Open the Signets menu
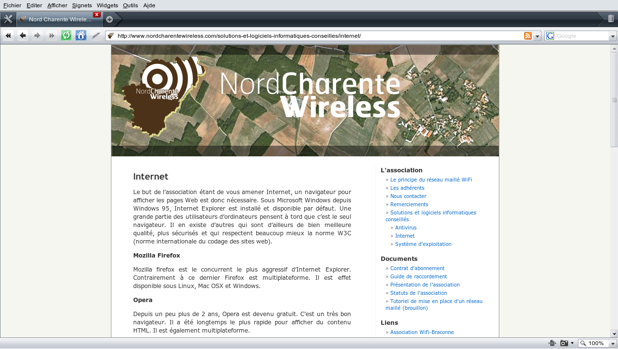This screenshot has height=349, width=618. (x=82, y=5)
